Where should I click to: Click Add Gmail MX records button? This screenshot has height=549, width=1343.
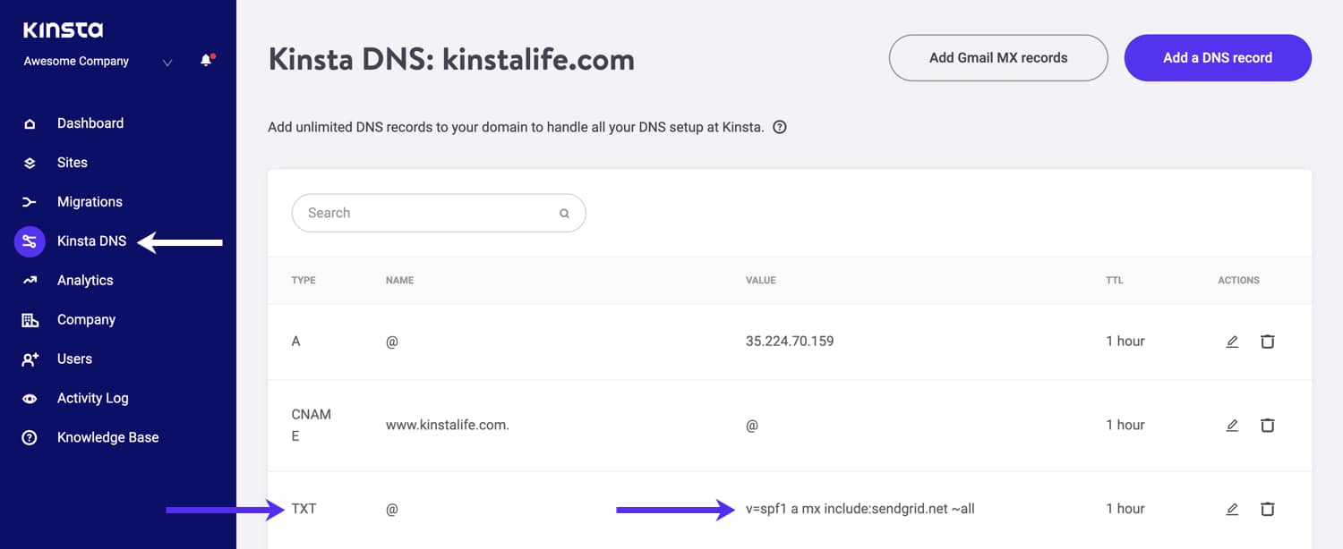(998, 58)
